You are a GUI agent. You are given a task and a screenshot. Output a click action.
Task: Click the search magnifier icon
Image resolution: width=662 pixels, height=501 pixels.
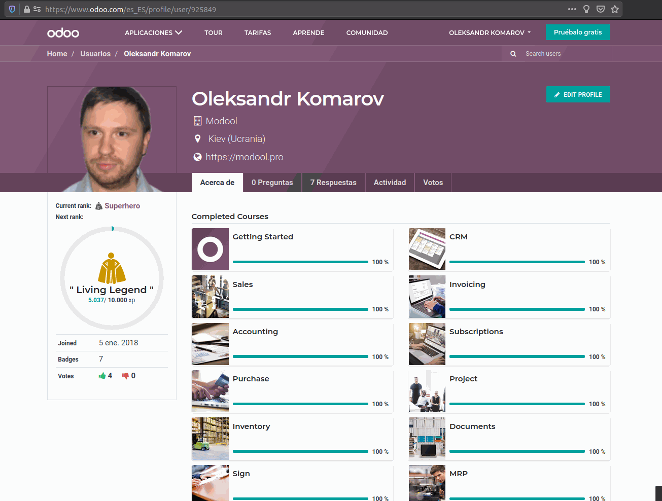513,54
